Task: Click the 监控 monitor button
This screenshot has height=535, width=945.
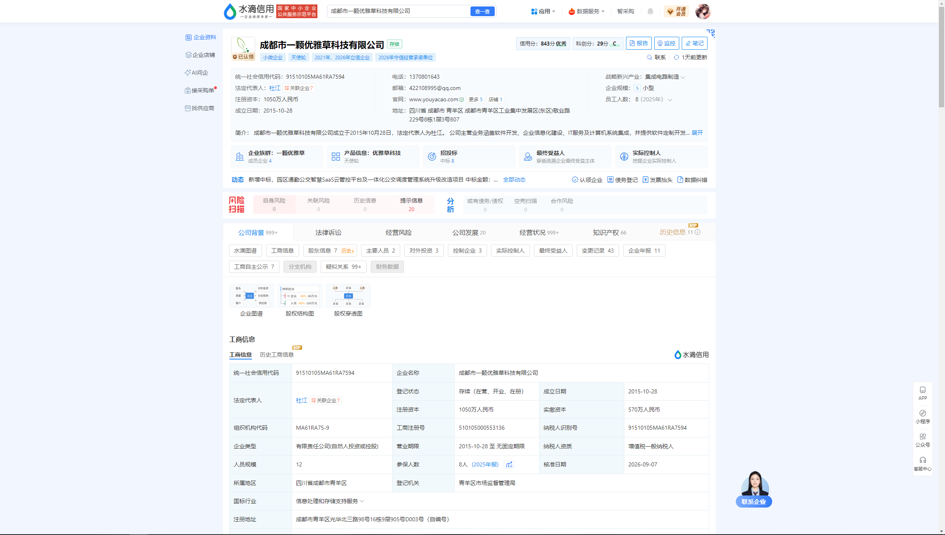Action: (x=666, y=43)
